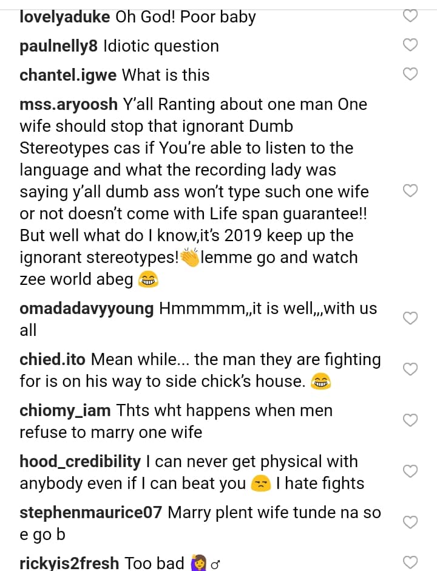437x571 pixels.
Task: Like hood_credibility's "I hate fights" comment
Action: [x=411, y=471]
